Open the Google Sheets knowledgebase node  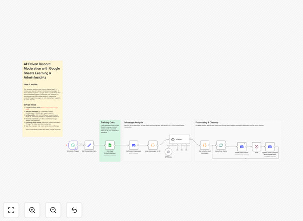pyautogui.click(x=110, y=145)
